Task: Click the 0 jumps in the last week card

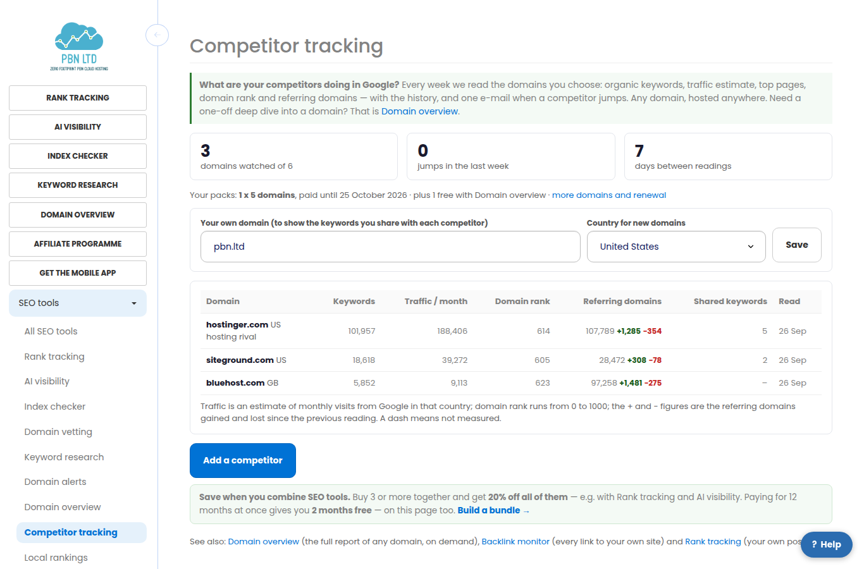Action: click(x=511, y=157)
